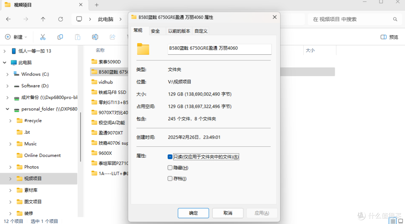Sort by the 大小 column header
This screenshot has height=224, width=405.
point(310,50)
